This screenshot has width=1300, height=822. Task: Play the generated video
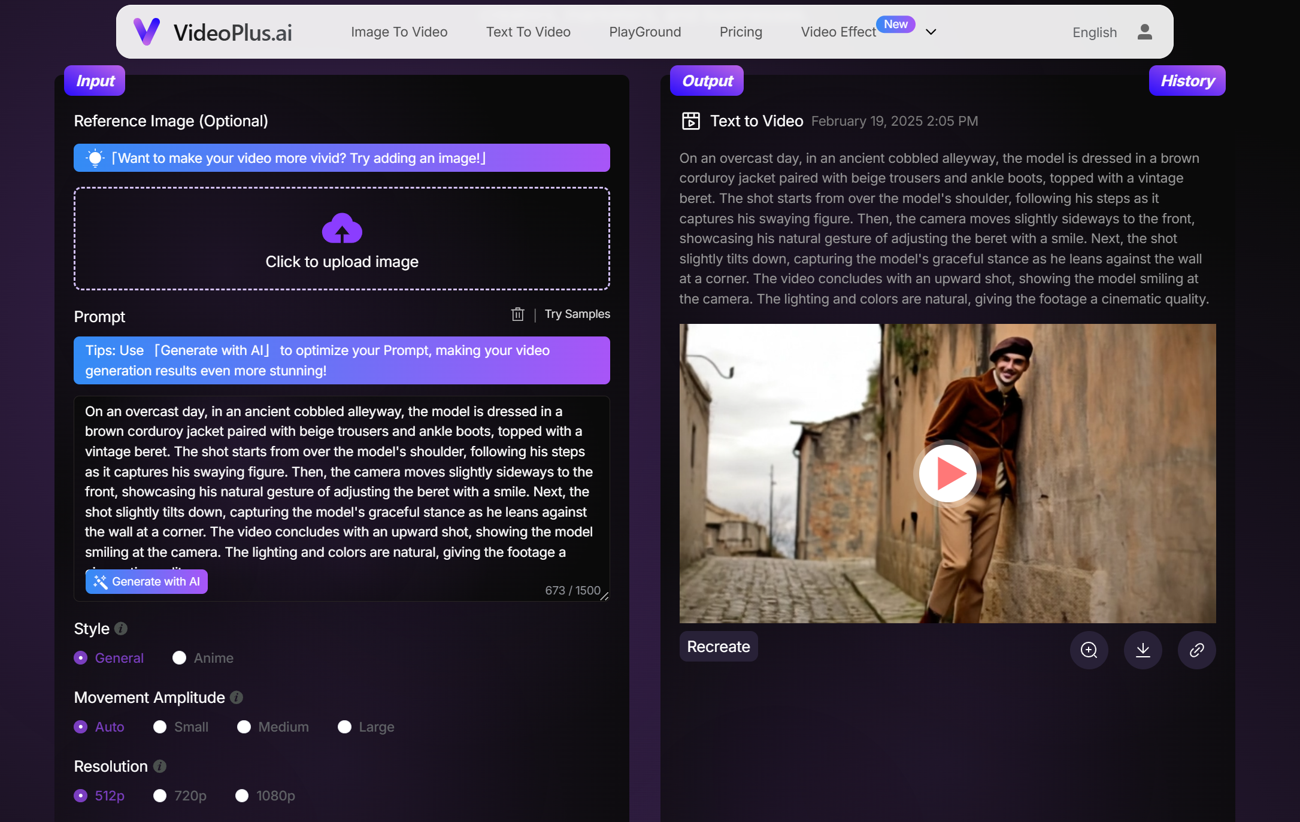click(x=947, y=473)
